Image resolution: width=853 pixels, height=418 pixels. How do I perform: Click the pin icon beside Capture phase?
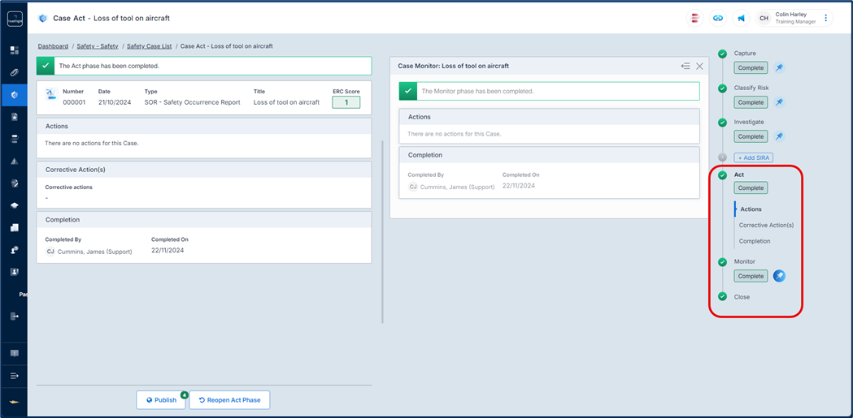tap(779, 68)
